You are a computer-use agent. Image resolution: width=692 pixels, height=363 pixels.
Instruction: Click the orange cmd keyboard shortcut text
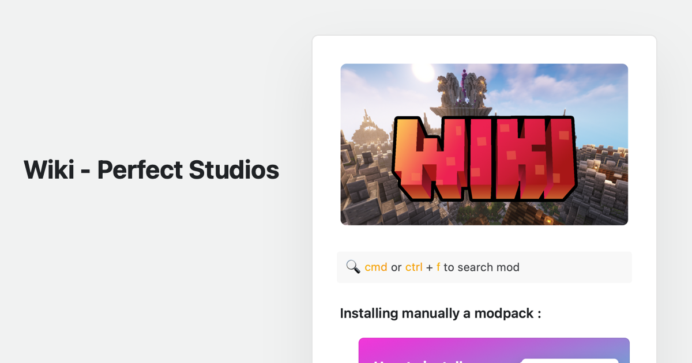[x=375, y=267]
